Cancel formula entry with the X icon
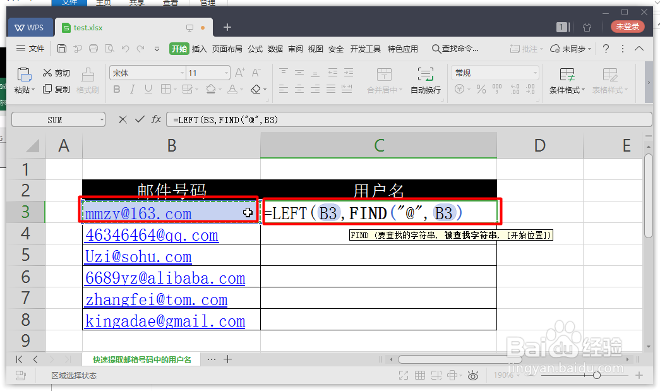This screenshot has width=660, height=391. pos(123,119)
